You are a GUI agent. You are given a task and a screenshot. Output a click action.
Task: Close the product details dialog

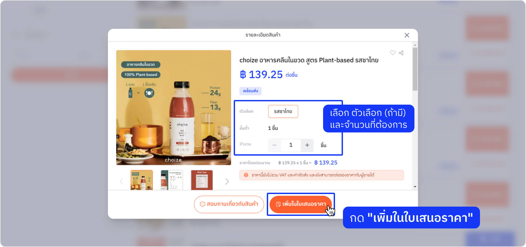(407, 35)
